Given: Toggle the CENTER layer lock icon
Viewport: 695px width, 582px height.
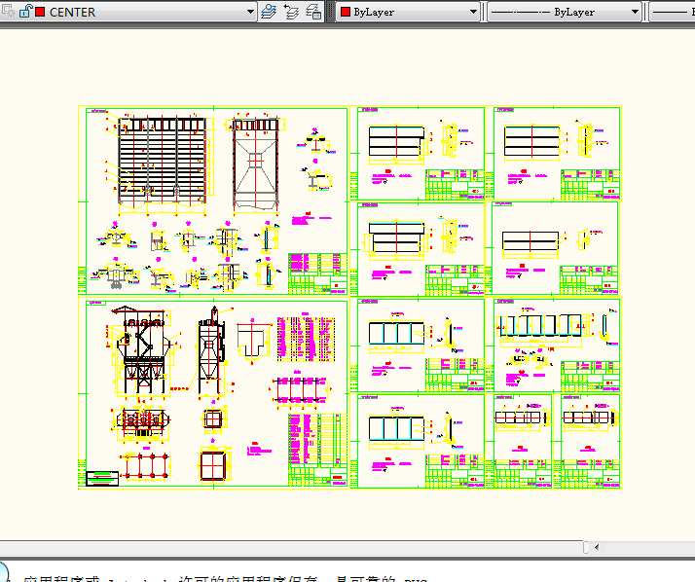Looking at the screenshot, I should coord(25,11).
